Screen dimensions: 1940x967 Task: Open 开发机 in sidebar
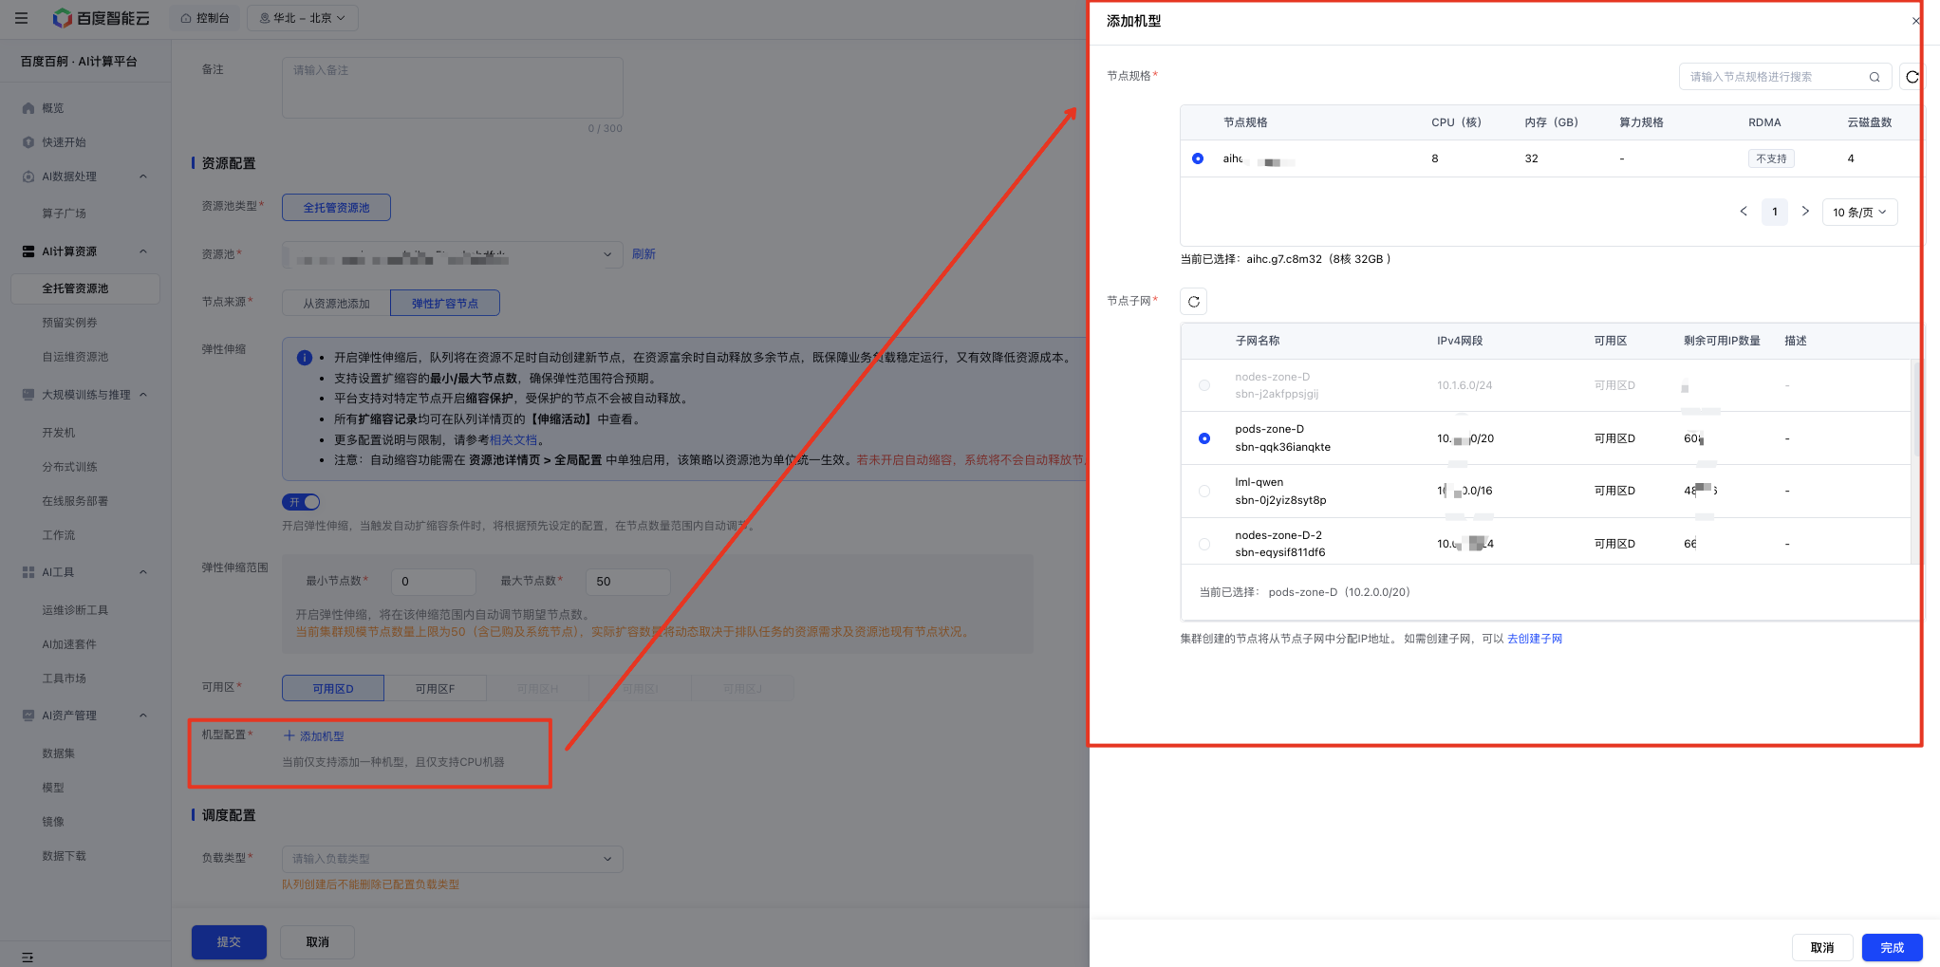(58, 433)
